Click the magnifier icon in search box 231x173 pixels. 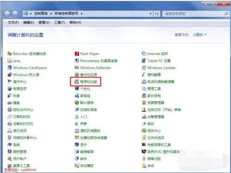coord(226,14)
